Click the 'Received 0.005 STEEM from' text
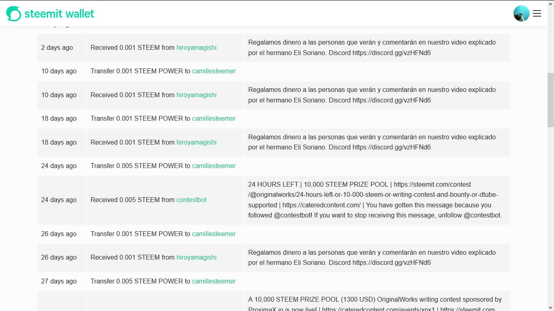Image resolution: width=554 pixels, height=311 pixels. click(133, 200)
